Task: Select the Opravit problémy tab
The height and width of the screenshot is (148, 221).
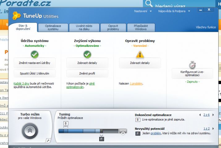Action: (x=113, y=27)
